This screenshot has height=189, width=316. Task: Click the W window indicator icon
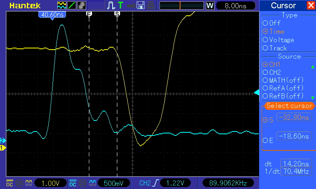click(210, 6)
